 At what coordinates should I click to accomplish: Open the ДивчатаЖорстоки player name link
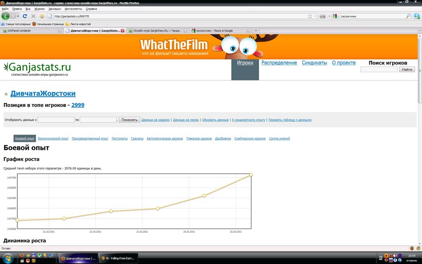pos(43,94)
